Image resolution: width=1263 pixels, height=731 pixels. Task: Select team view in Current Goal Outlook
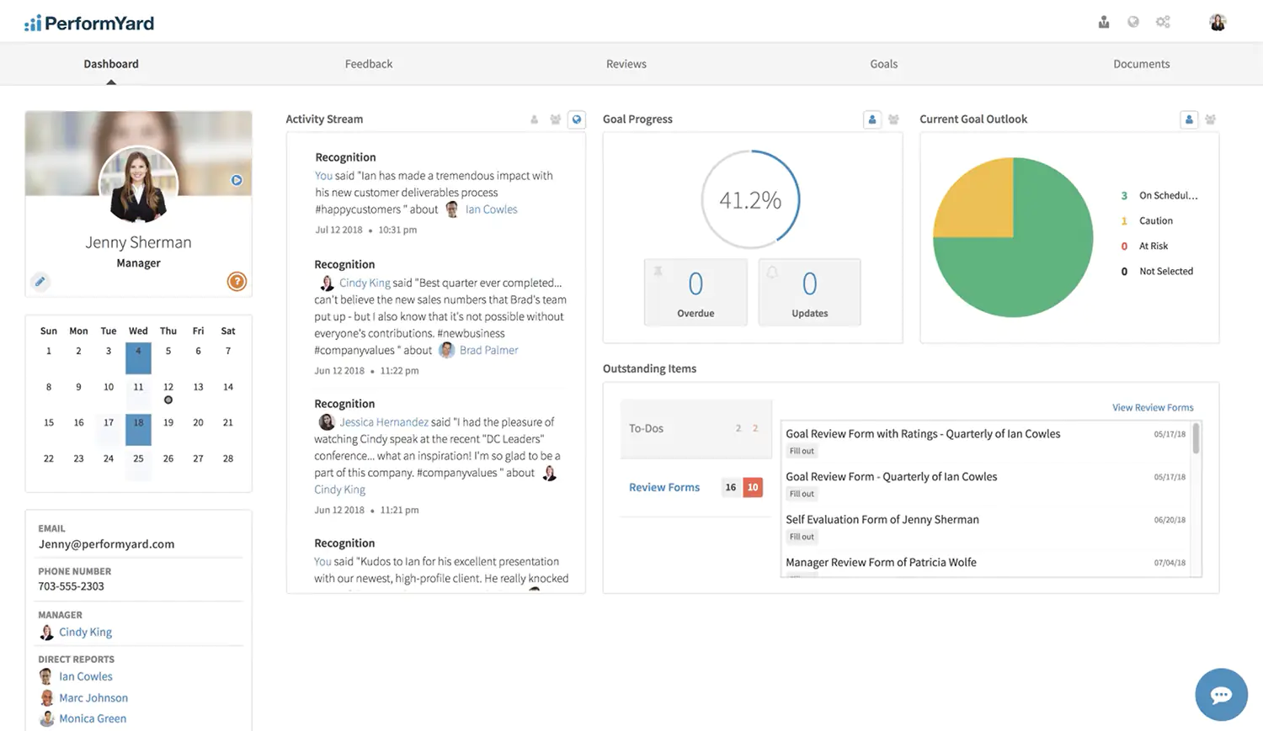1210,119
